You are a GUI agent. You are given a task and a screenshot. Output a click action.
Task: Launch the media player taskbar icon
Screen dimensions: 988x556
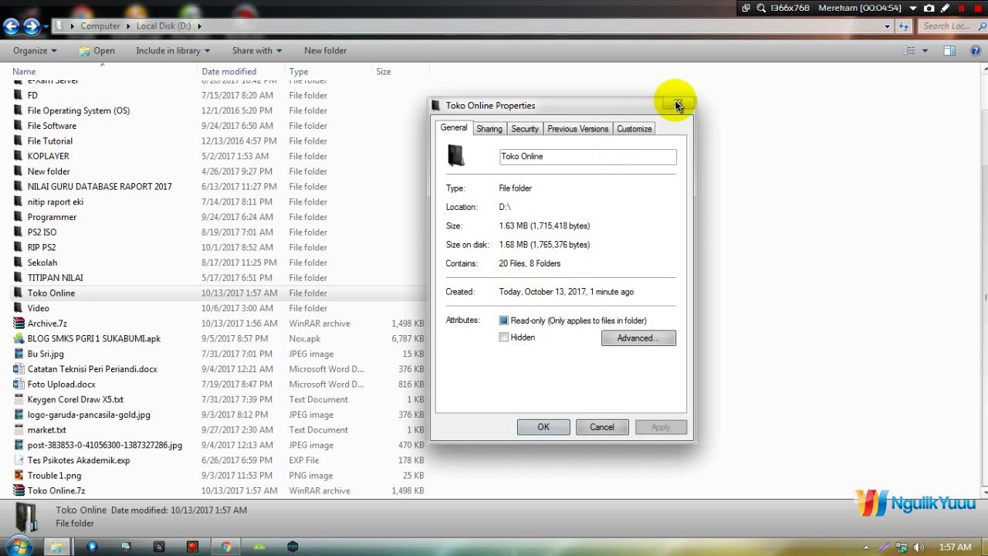click(92, 547)
